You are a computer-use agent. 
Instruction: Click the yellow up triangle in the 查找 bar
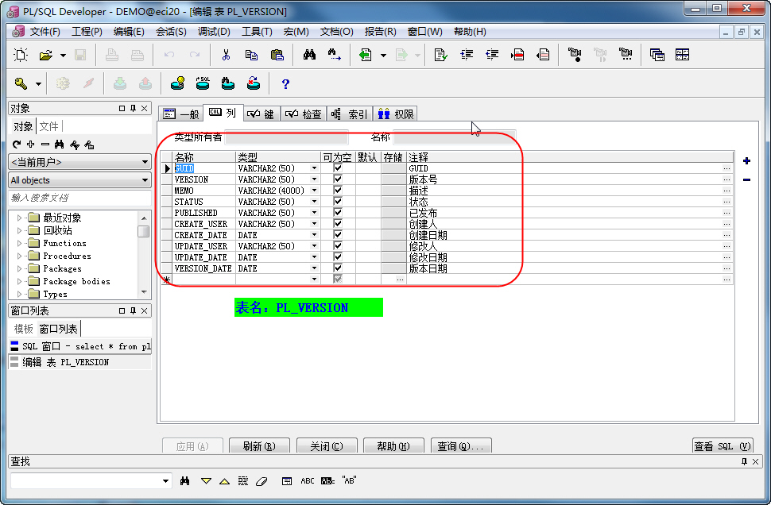click(x=224, y=481)
